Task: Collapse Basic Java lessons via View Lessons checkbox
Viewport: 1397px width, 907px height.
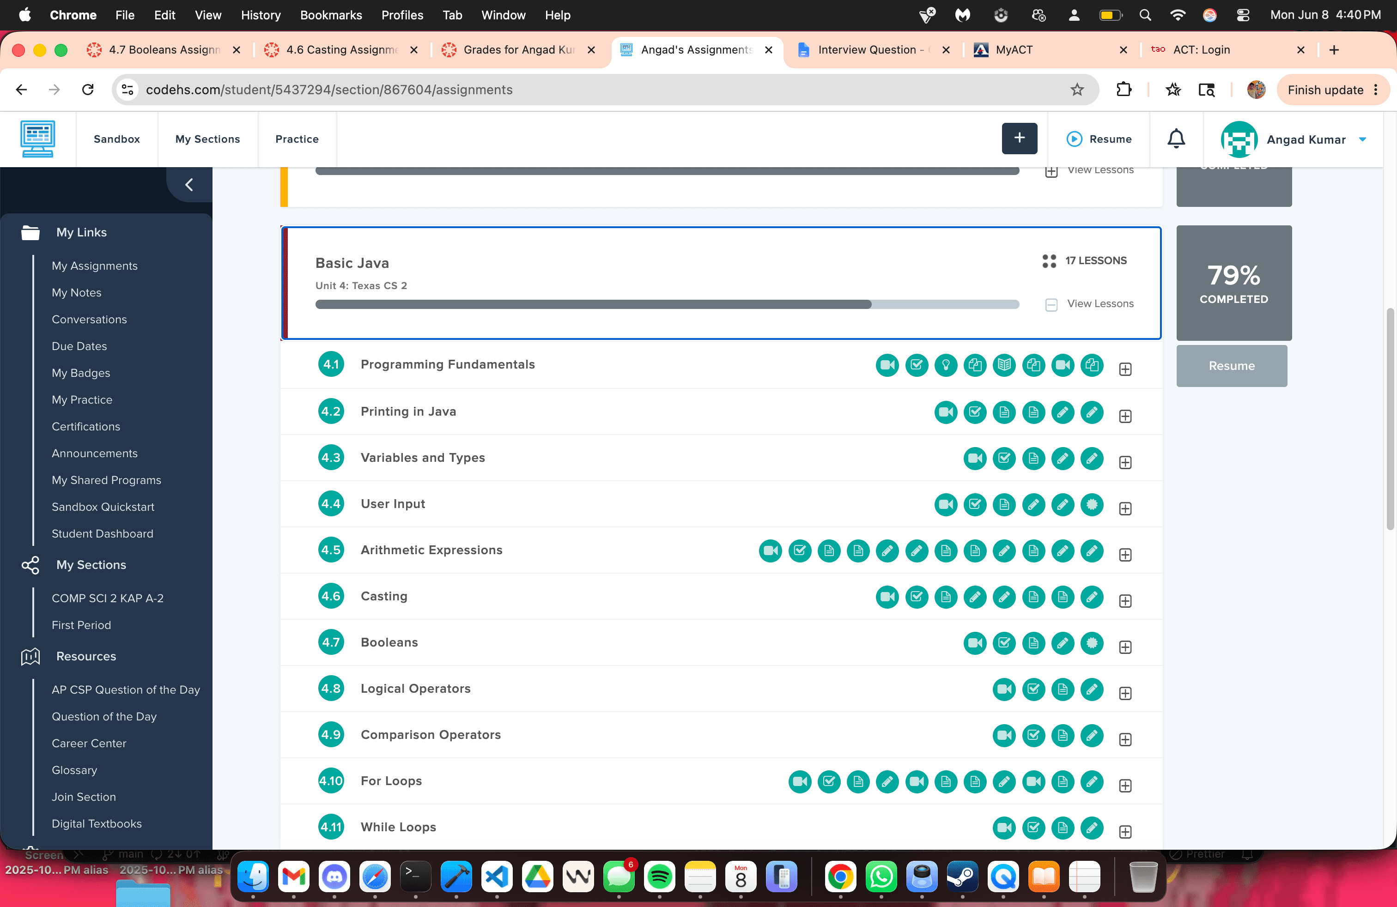Action: point(1051,304)
